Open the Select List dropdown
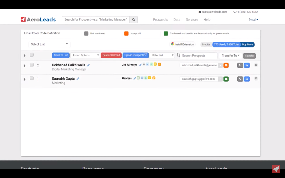Image resolution: width=285 pixels, height=178 pixels. pos(49,44)
